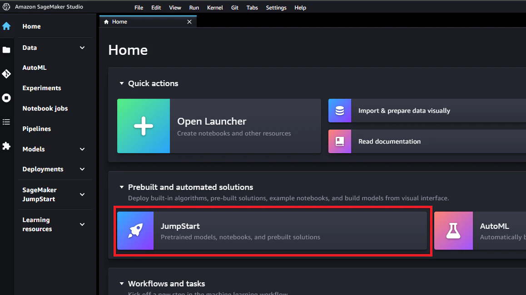Open the Kernel menu
Image resolution: width=526 pixels, height=295 pixels.
(215, 7)
